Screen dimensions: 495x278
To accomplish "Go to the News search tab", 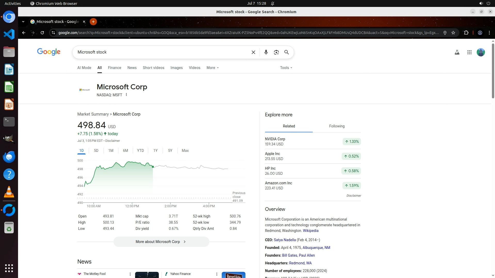I will (132, 68).
